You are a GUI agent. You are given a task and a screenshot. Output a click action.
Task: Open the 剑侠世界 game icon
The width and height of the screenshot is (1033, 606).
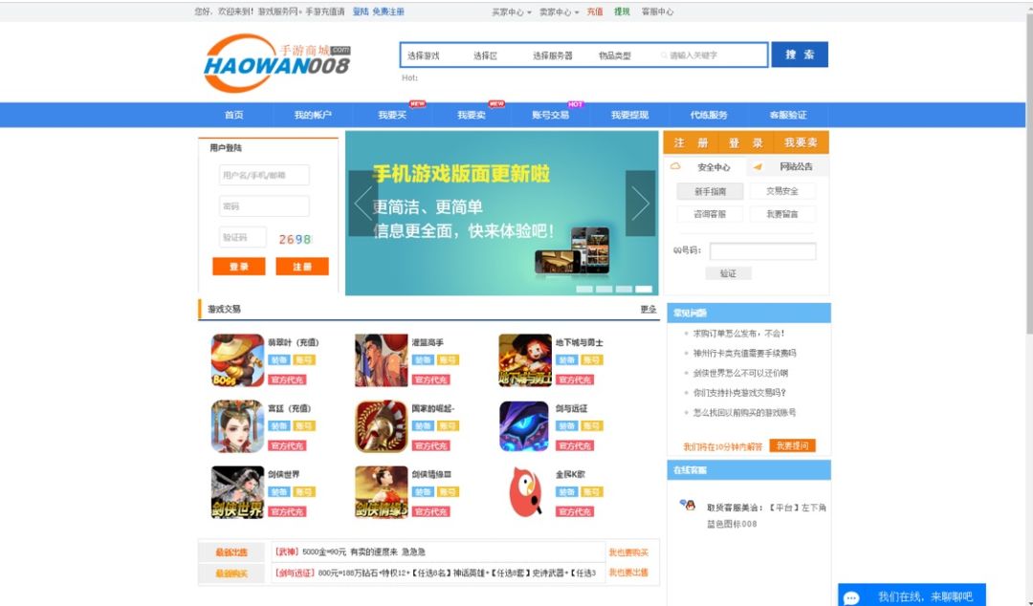point(237,492)
